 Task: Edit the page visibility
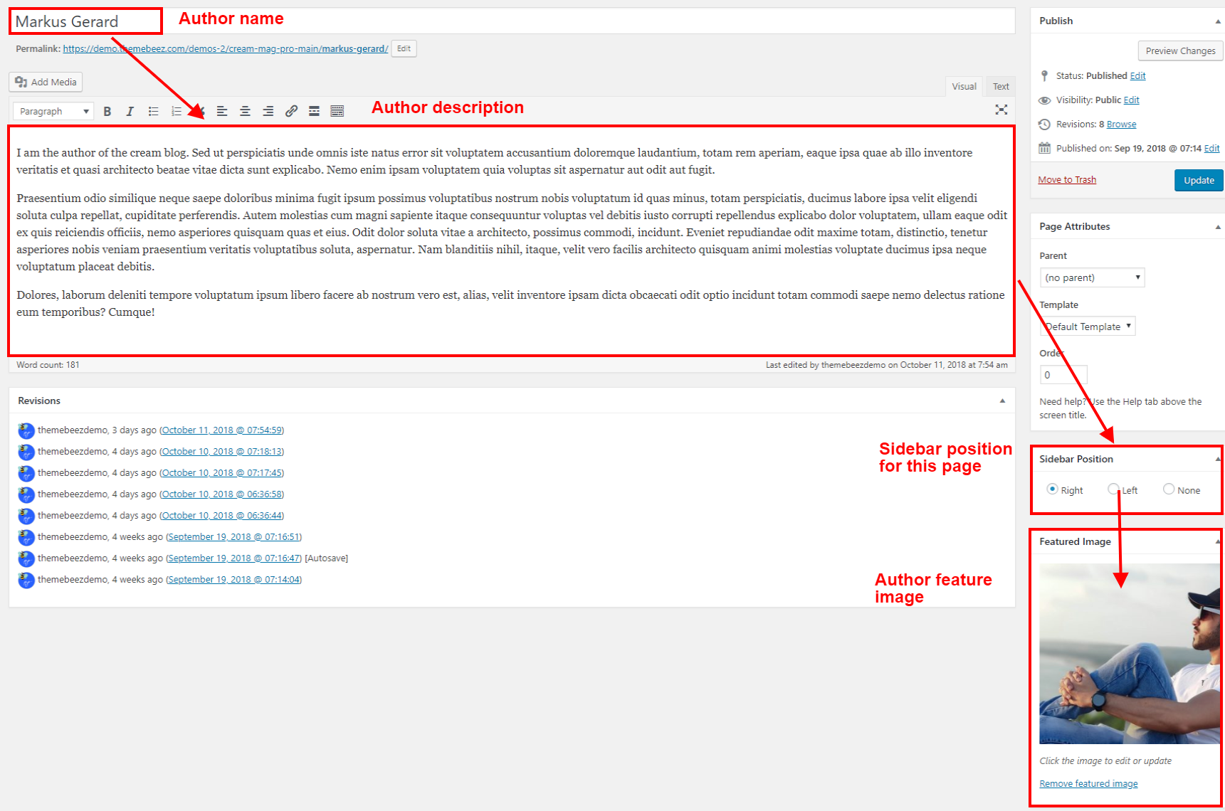click(1131, 100)
